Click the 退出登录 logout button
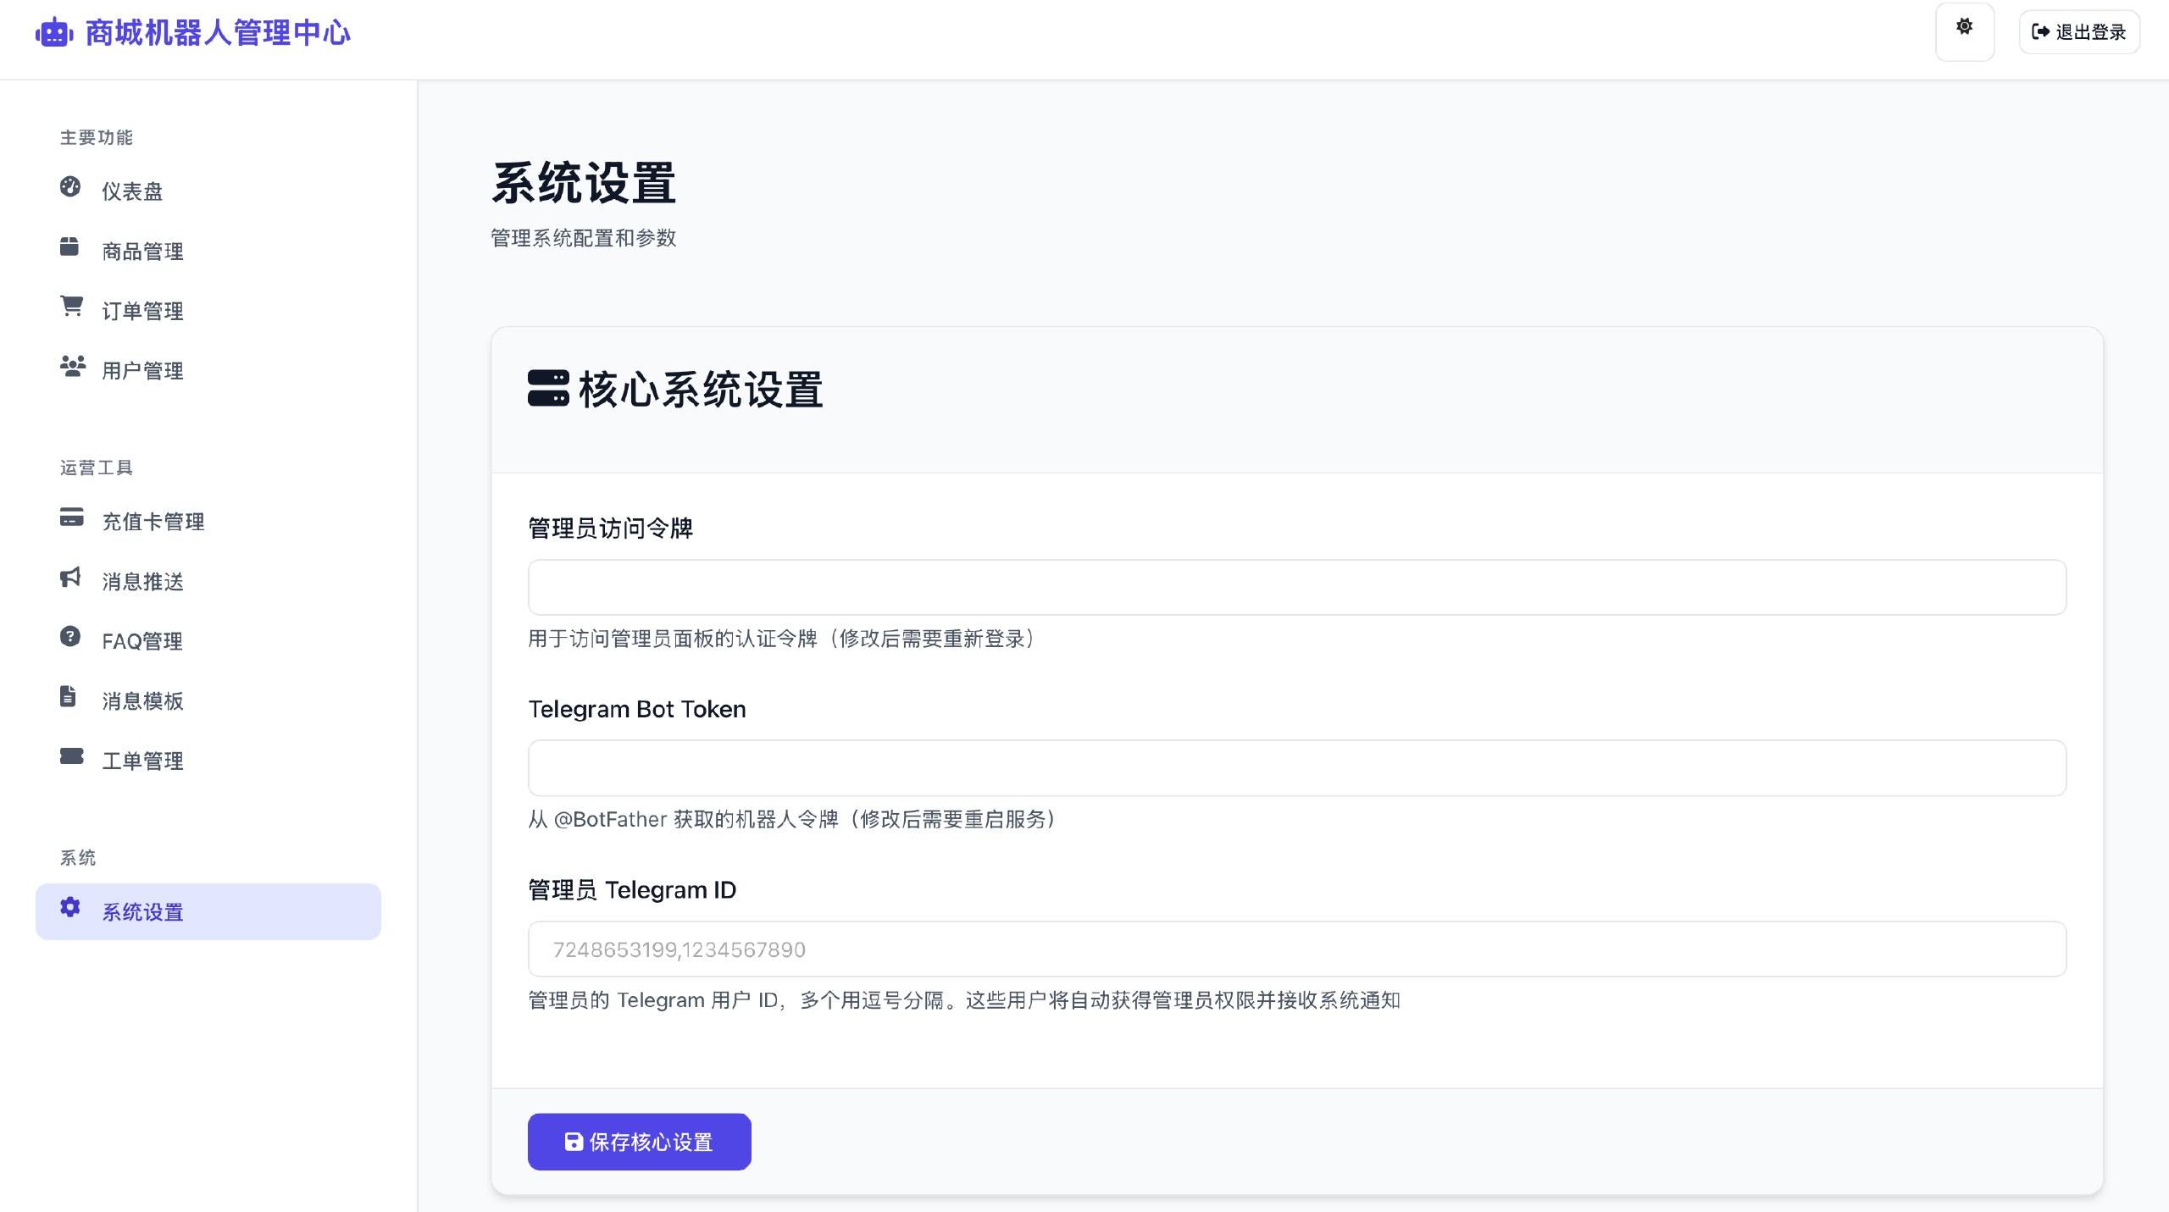The width and height of the screenshot is (2169, 1212). click(2079, 31)
